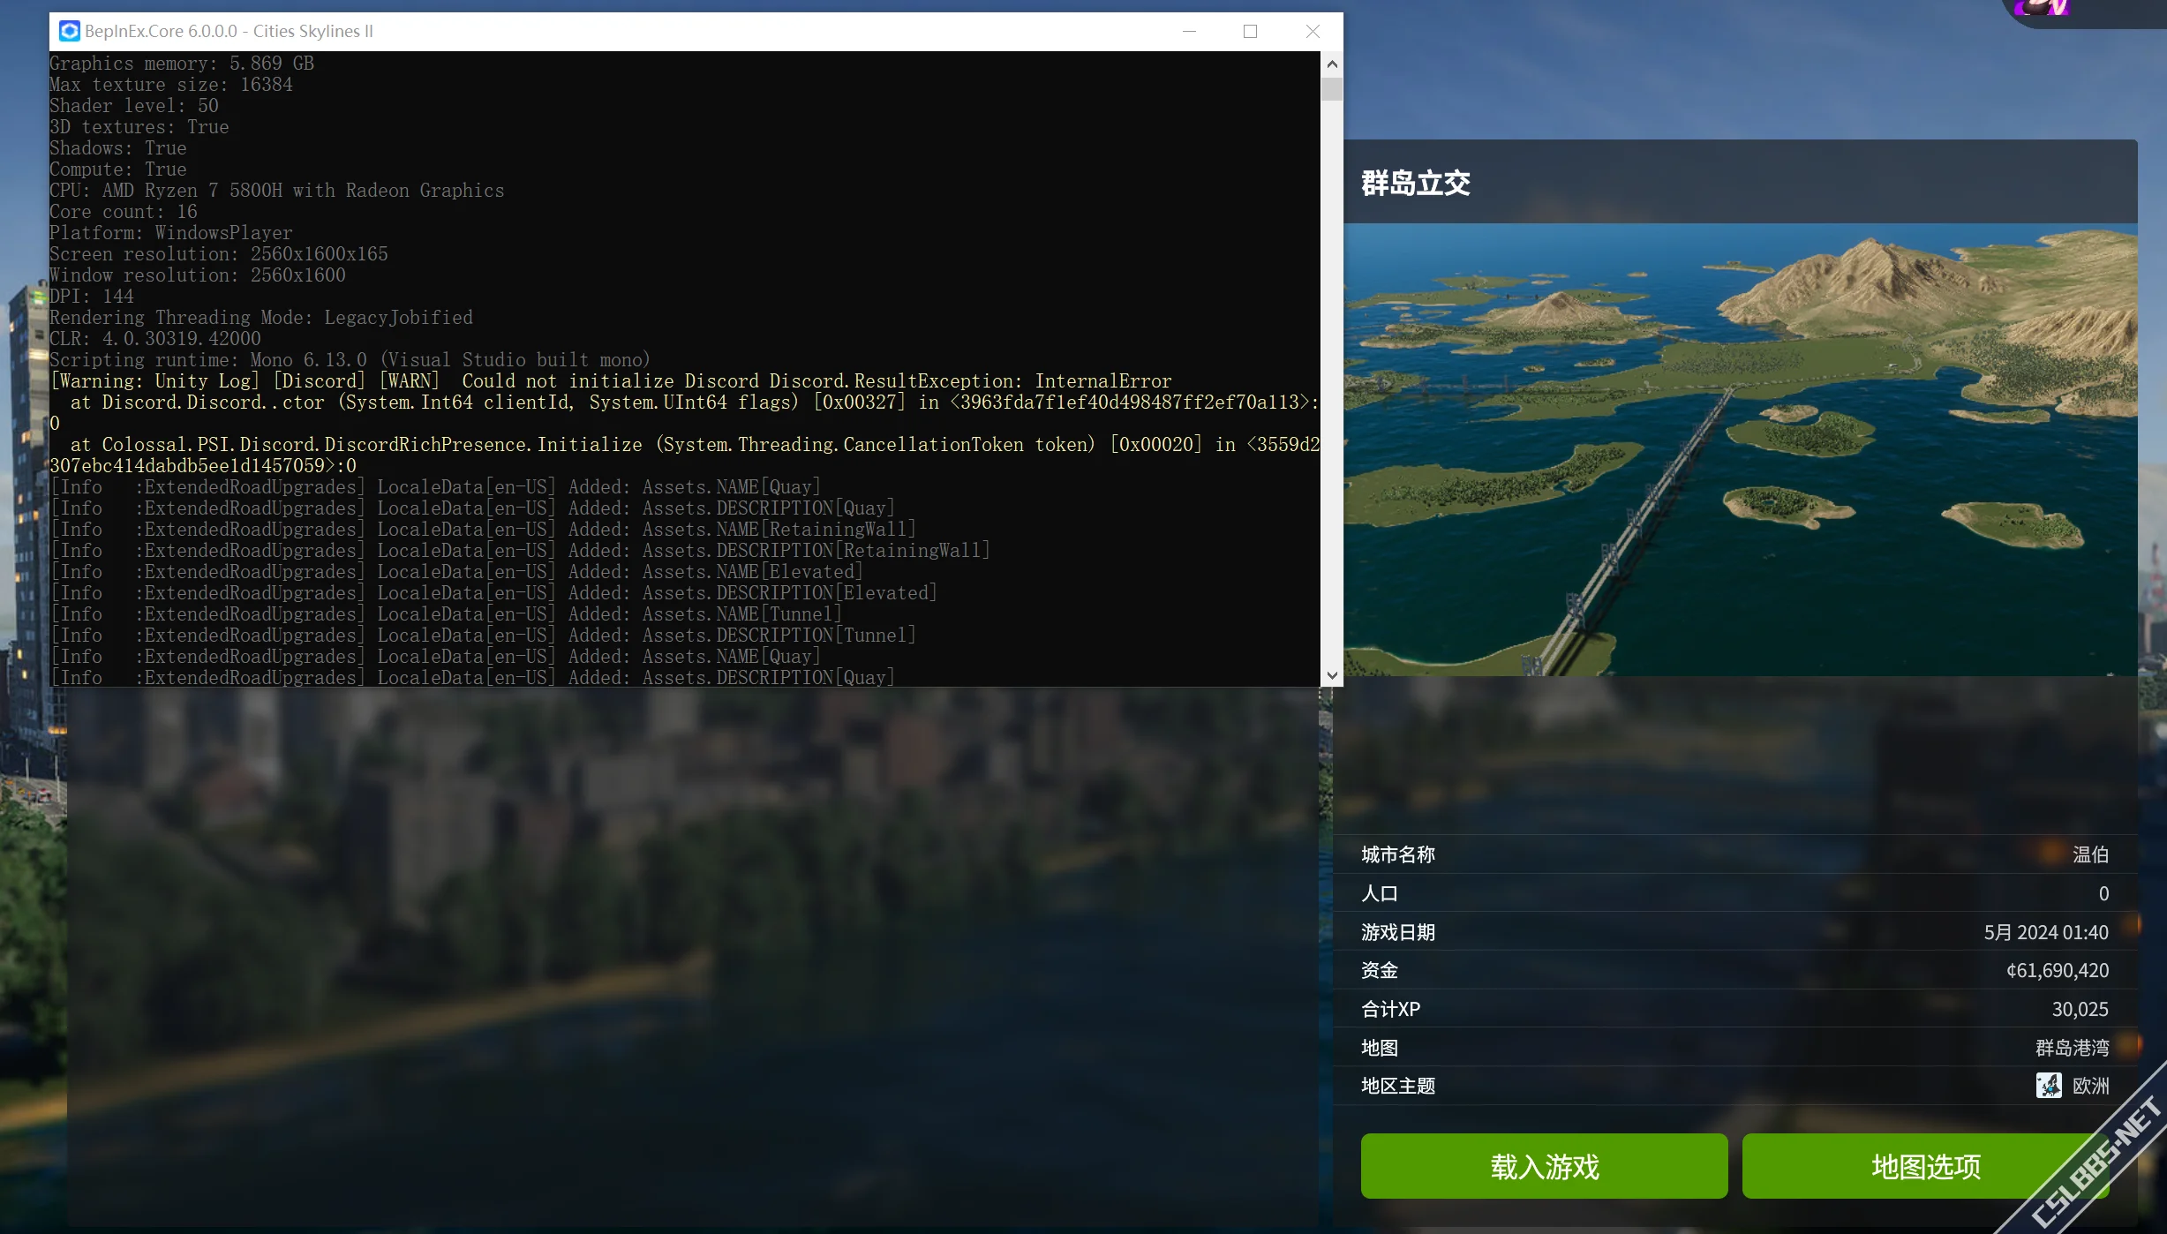Image resolution: width=2167 pixels, height=1234 pixels.
Task: Click the 载入游戏 load game button
Action: coord(1544,1166)
